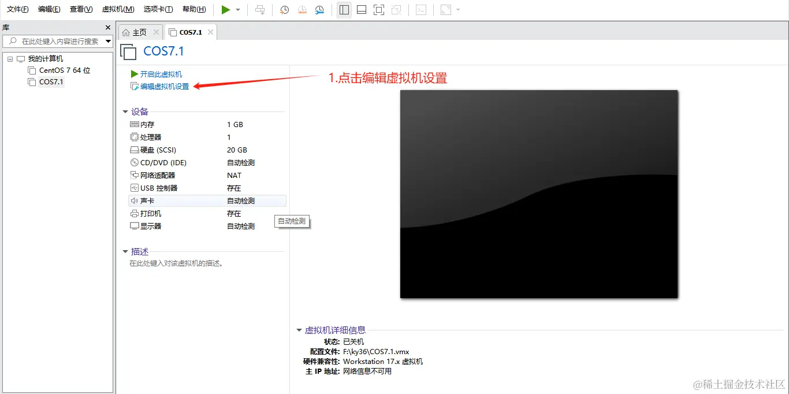Click the Send Ctrl+Alt+Del toolbar icon
This screenshot has height=394, width=789.
coord(260,10)
